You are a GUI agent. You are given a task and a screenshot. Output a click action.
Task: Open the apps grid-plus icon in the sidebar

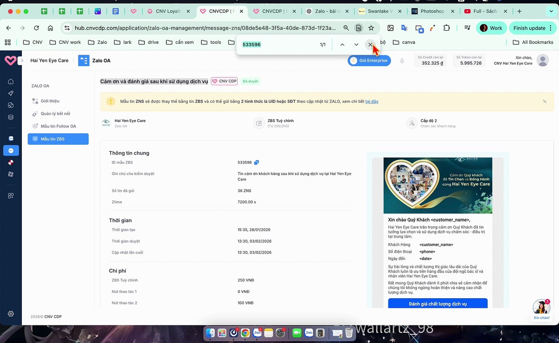click(x=10, y=195)
